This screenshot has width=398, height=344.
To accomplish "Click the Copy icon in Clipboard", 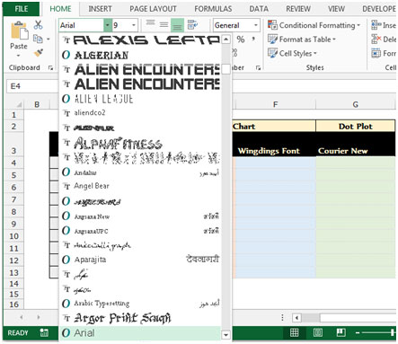I will (x=38, y=39).
